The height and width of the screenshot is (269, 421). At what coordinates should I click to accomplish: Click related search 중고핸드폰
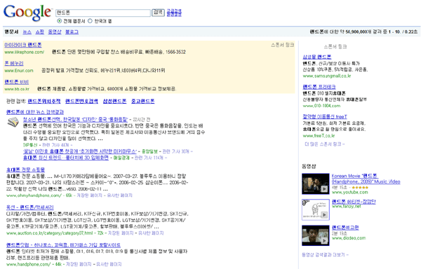pyautogui.click(x=143, y=102)
